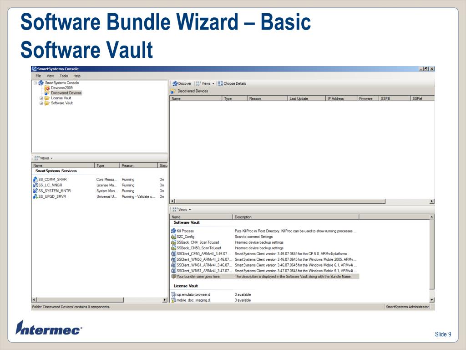Screen dimensions: 466x350
Task: Click the Choose Details button
Action: coord(232,84)
